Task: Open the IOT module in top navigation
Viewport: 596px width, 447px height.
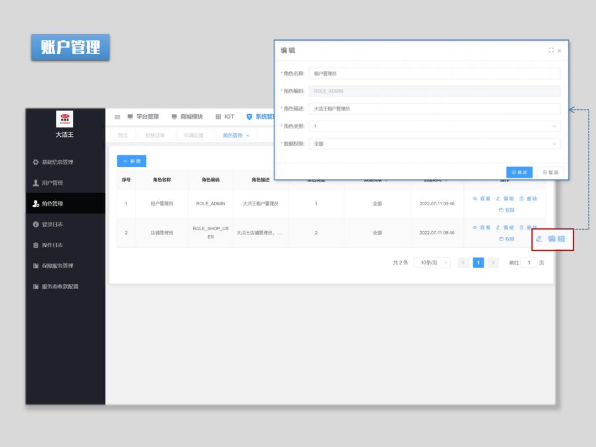Action: (225, 117)
